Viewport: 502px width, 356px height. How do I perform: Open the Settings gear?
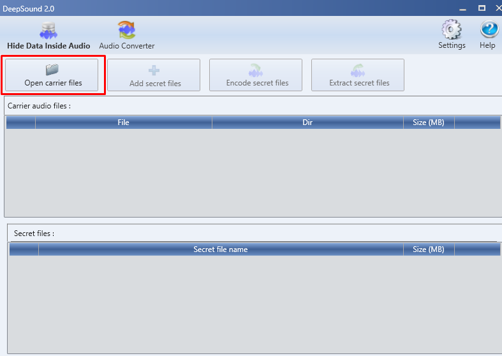click(x=452, y=34)
